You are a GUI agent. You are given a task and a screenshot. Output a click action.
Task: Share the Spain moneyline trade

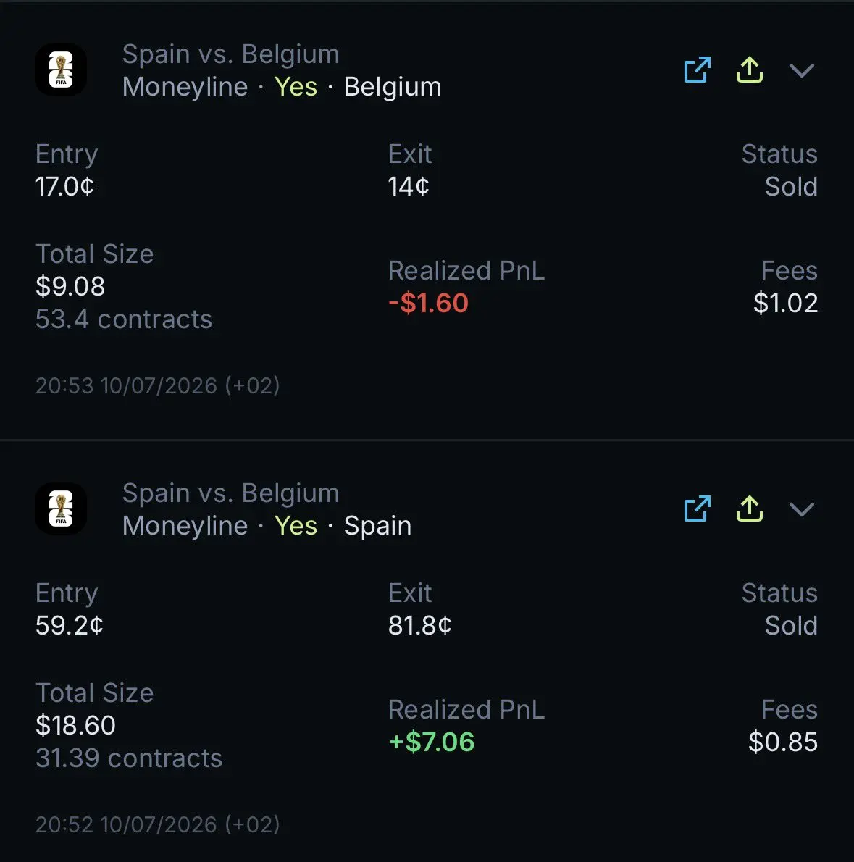(x=750, y=509)
